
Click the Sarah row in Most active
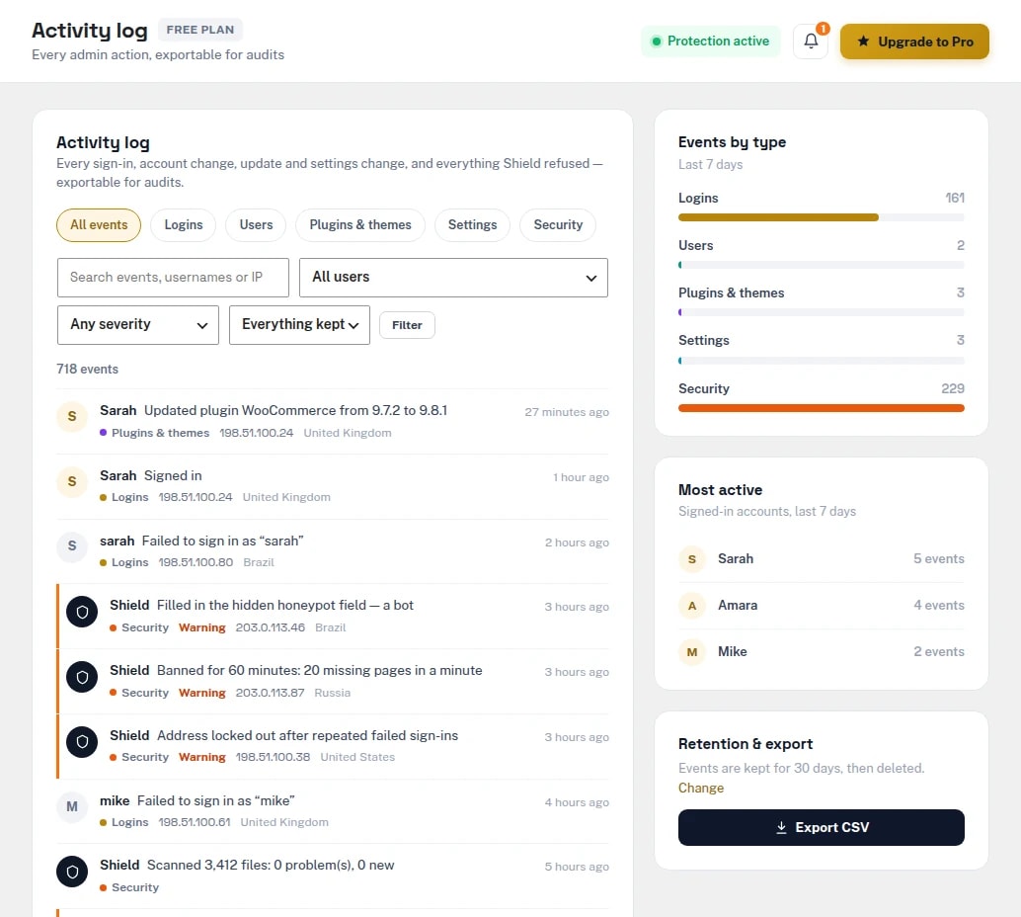click(x=822, y=559)
